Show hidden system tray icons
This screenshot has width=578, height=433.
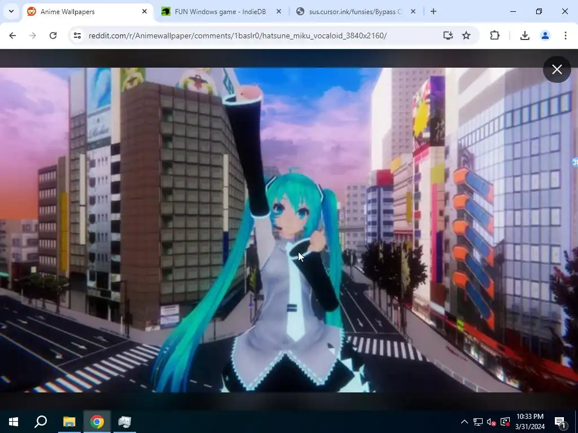pos(465,422)
